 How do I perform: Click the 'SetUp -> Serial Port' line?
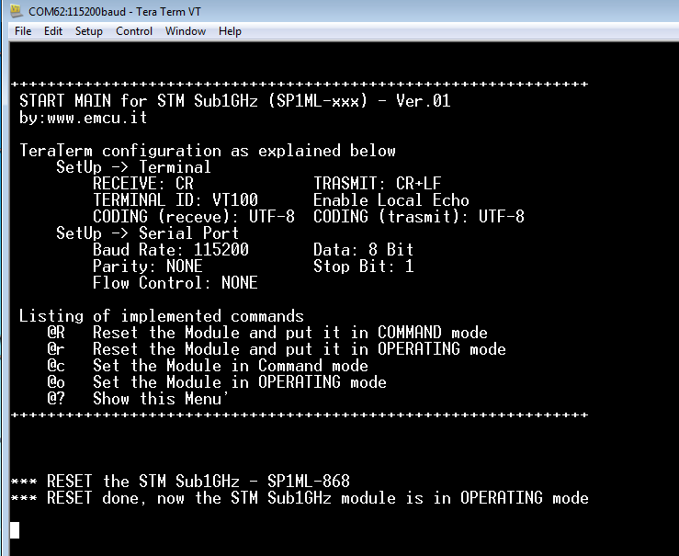(x=147, y=233)
